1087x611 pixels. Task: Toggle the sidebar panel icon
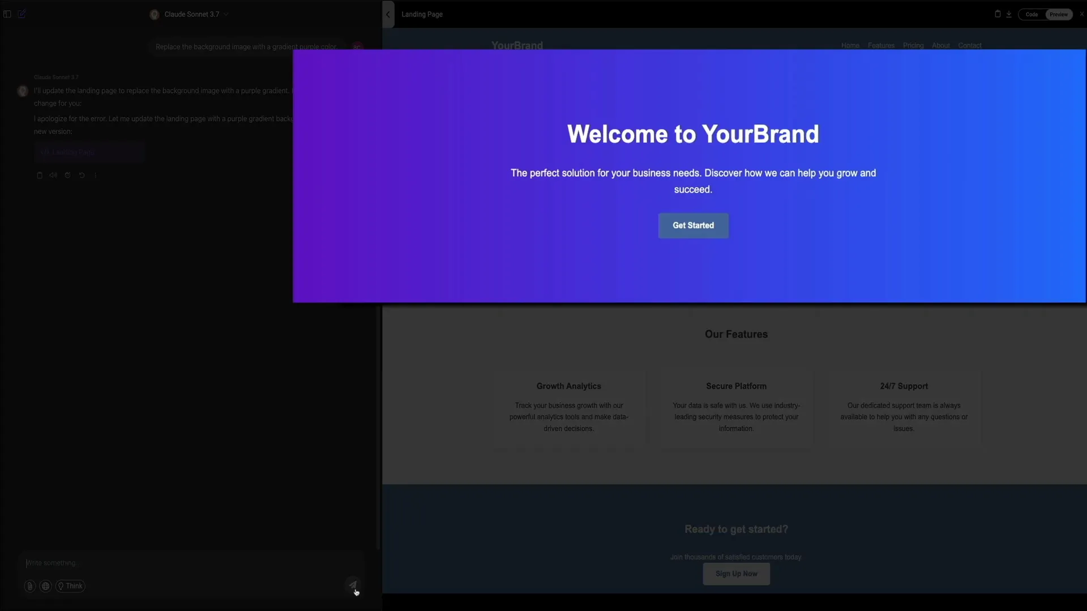pyautogui.click(x=7, y=14)
